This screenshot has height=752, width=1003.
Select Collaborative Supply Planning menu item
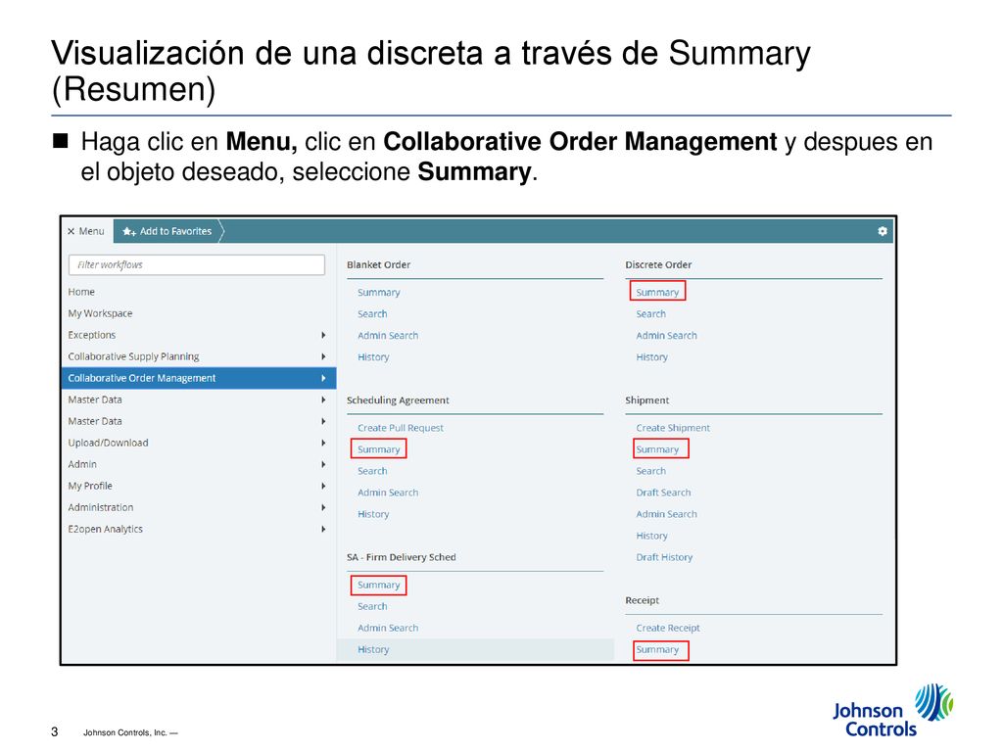click(x=133, y=356)
